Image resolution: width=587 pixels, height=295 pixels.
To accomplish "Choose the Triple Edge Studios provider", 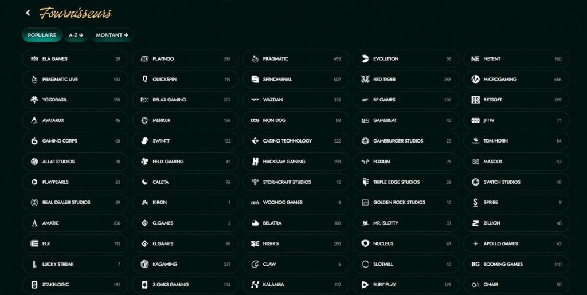I will [x=406, y=182].
